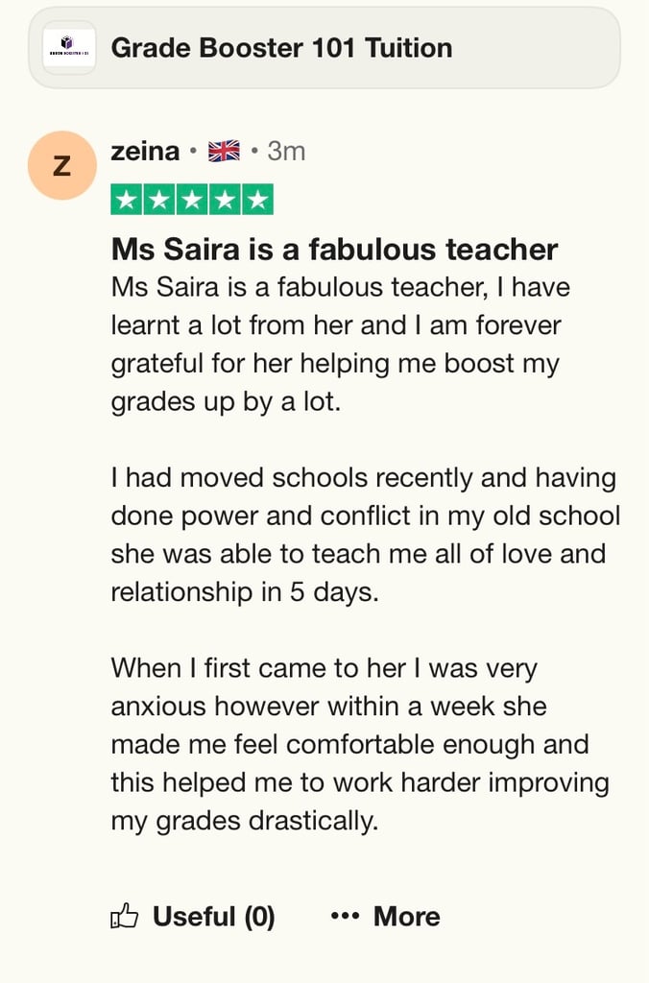Click the orange Z profile avatar

[x=61, y=165]
